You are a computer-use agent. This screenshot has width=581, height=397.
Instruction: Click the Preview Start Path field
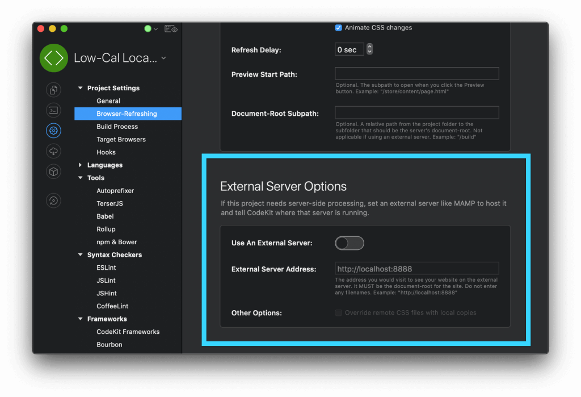(417, 73)
